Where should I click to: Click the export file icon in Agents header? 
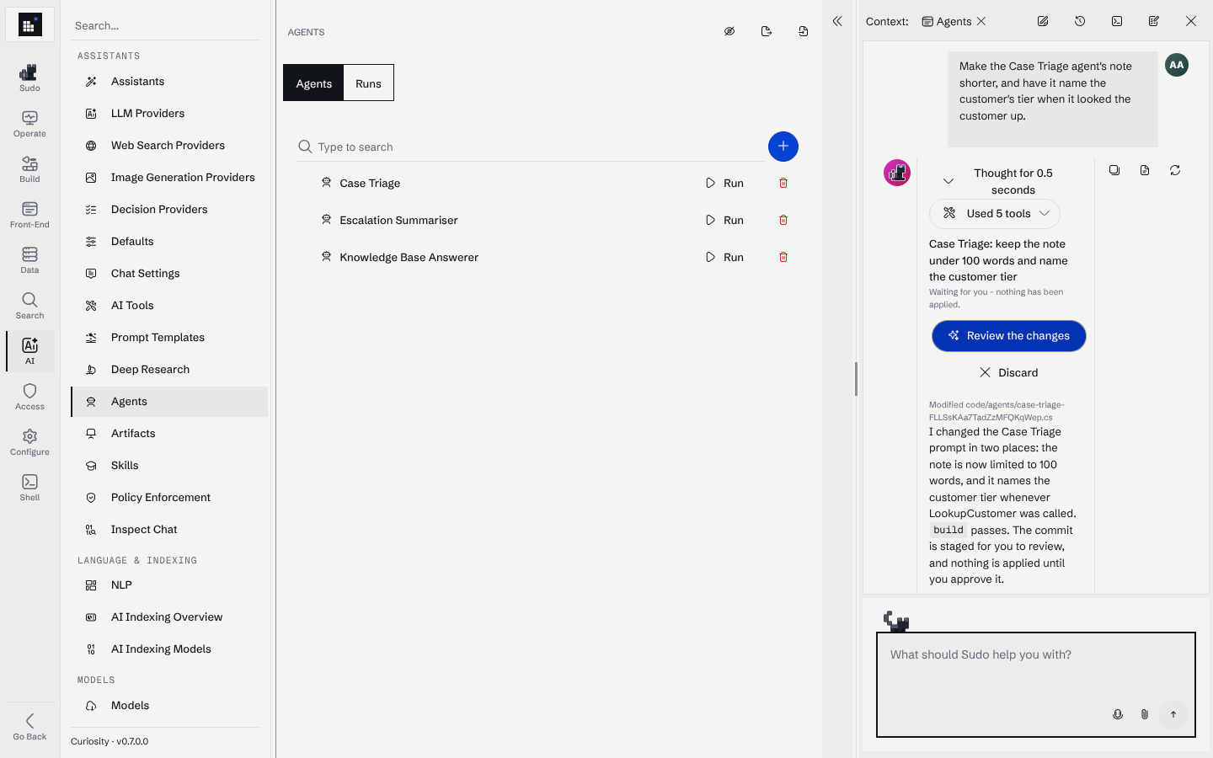click(x=767, y=31)
